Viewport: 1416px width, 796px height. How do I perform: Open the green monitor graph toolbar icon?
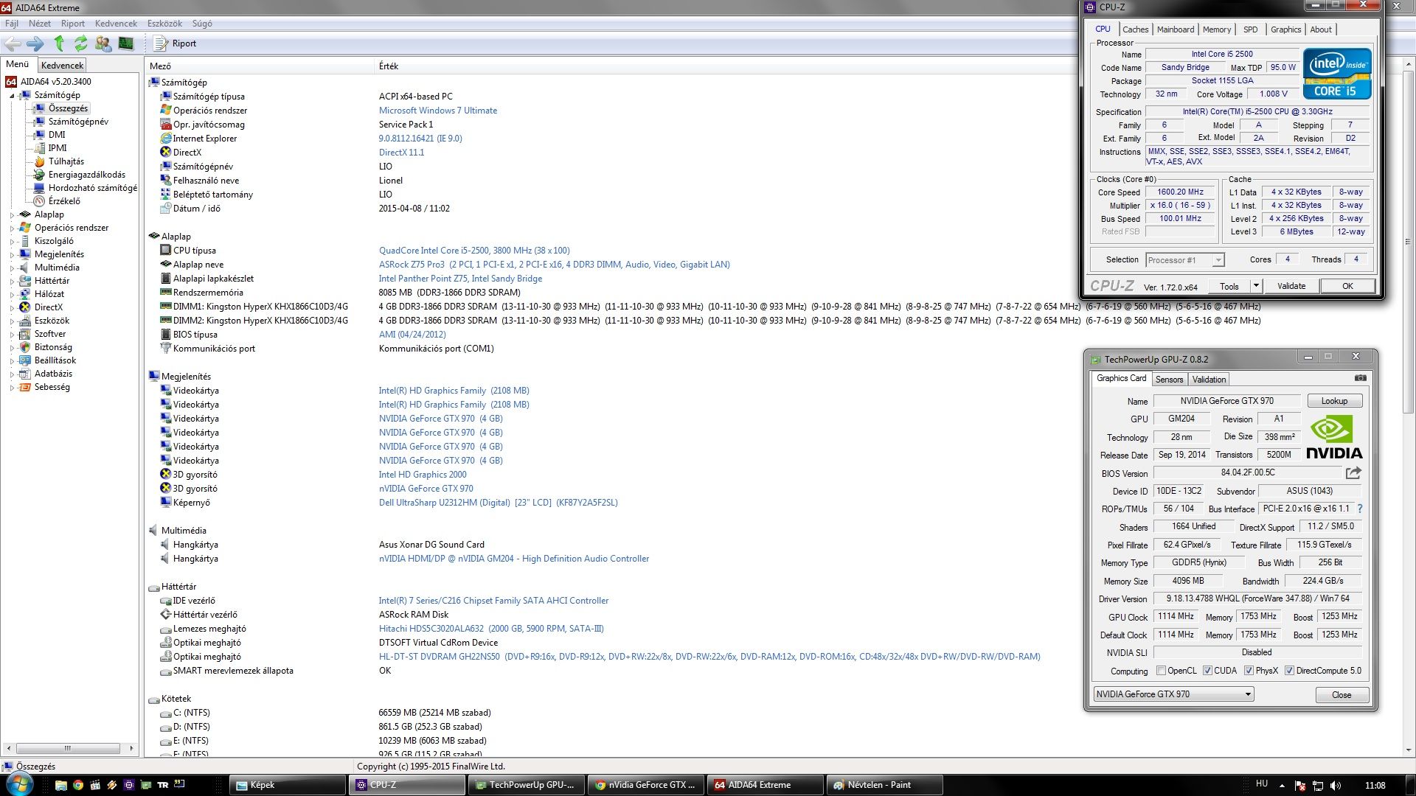pos(126,43)
